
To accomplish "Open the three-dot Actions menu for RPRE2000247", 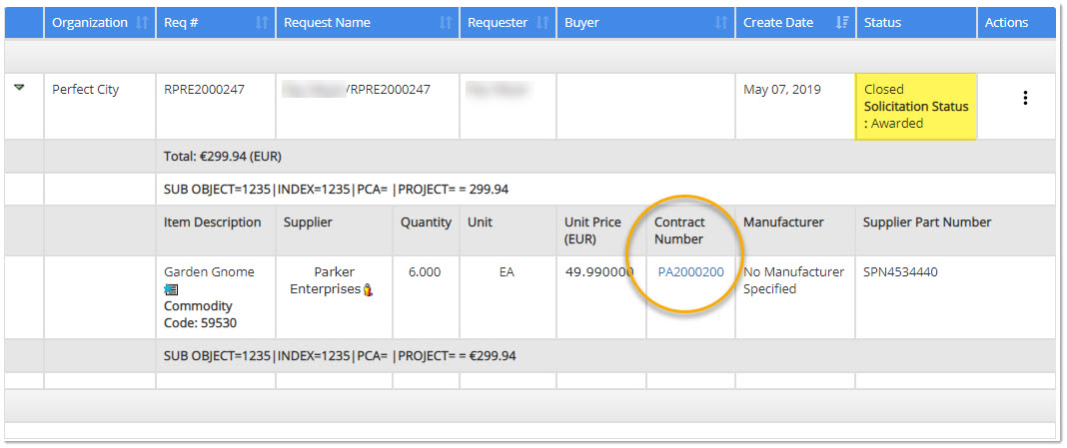I will (1025, 98).
